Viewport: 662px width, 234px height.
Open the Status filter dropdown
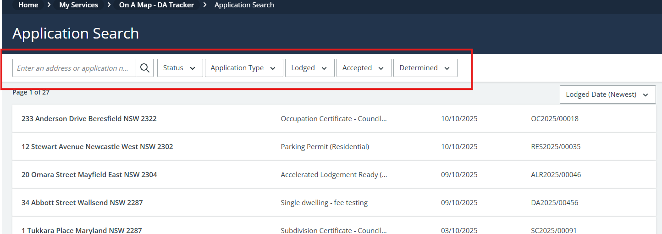point(179,68)
